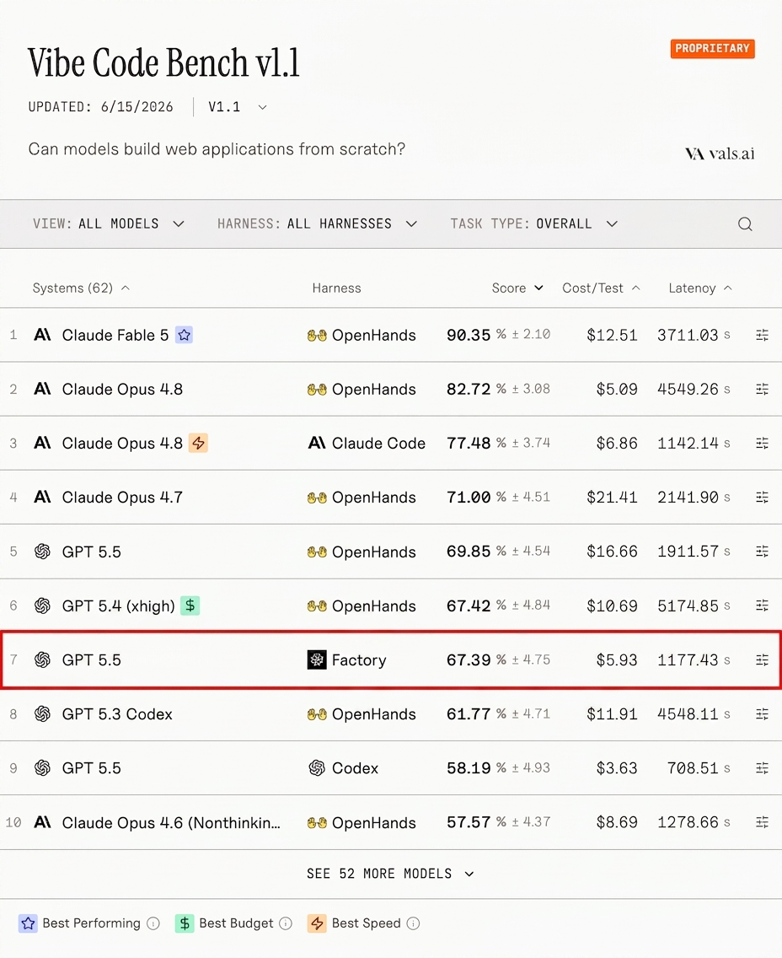Viewport: 782px width, 958px height.
Task: Click the 708.51 s latency value
Action: pos(699,768)
